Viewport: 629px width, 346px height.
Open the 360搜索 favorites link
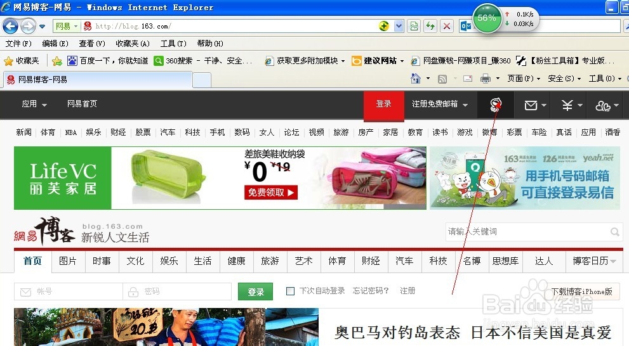[x=203, y=60]
